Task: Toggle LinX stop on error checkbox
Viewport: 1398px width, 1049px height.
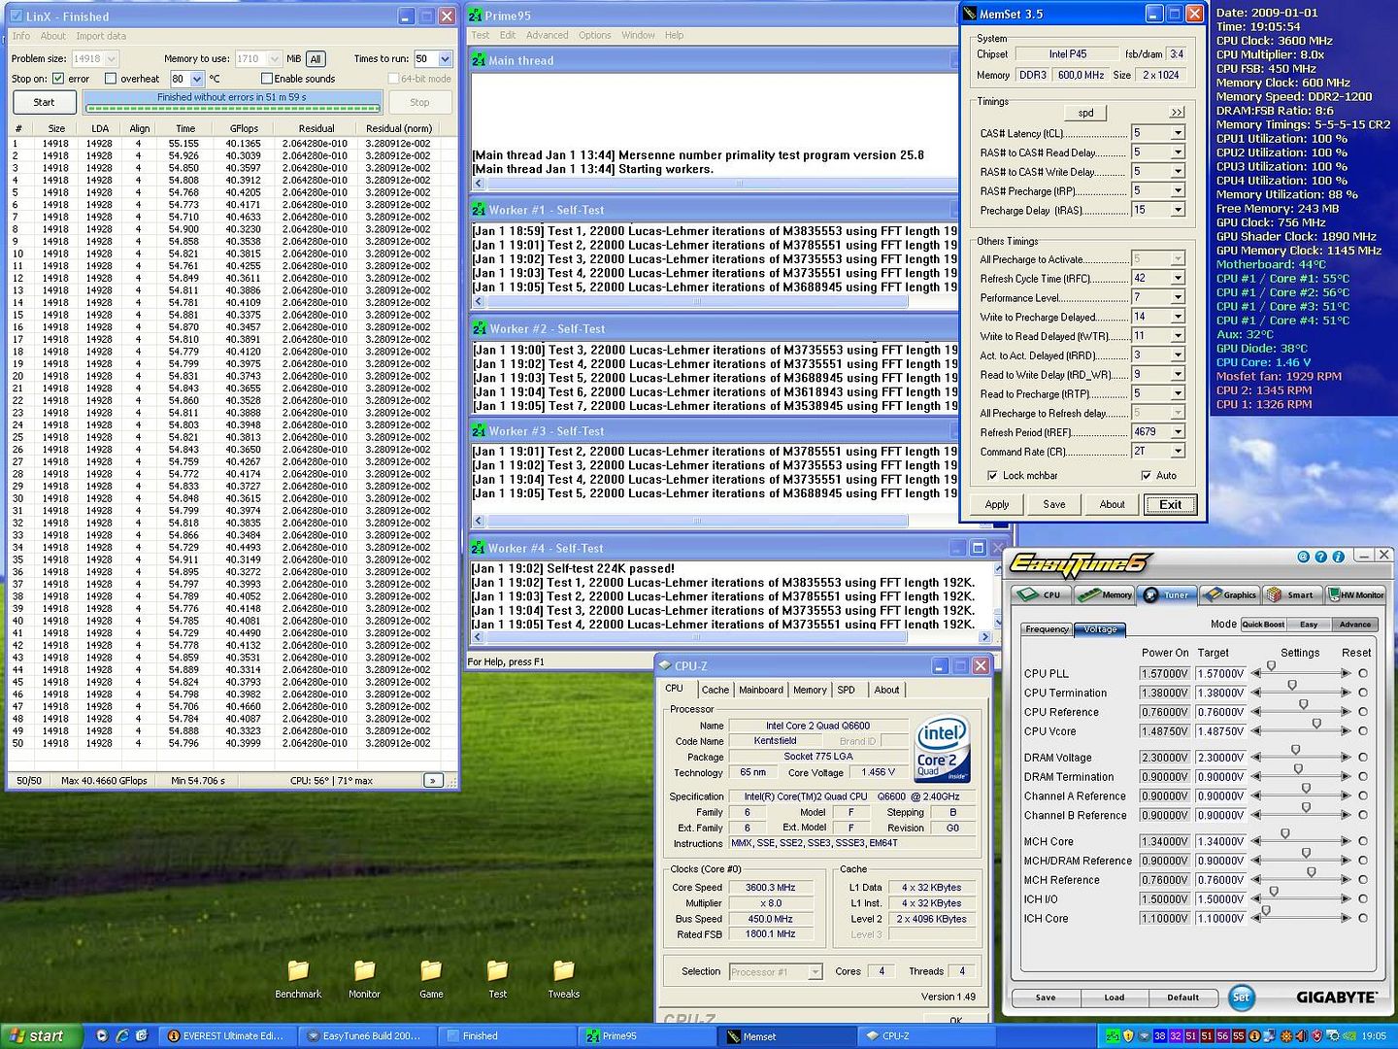Action: (x=58, y=79)
